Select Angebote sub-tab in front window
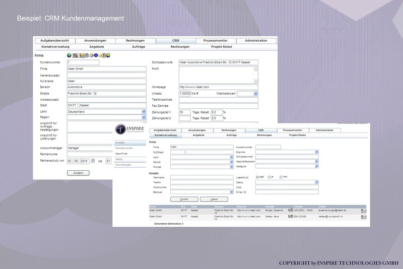The image size is (403, 269). point(198,135)
